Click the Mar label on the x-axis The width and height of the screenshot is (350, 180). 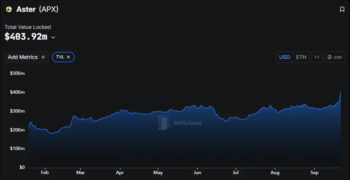(x=80, y=173)
